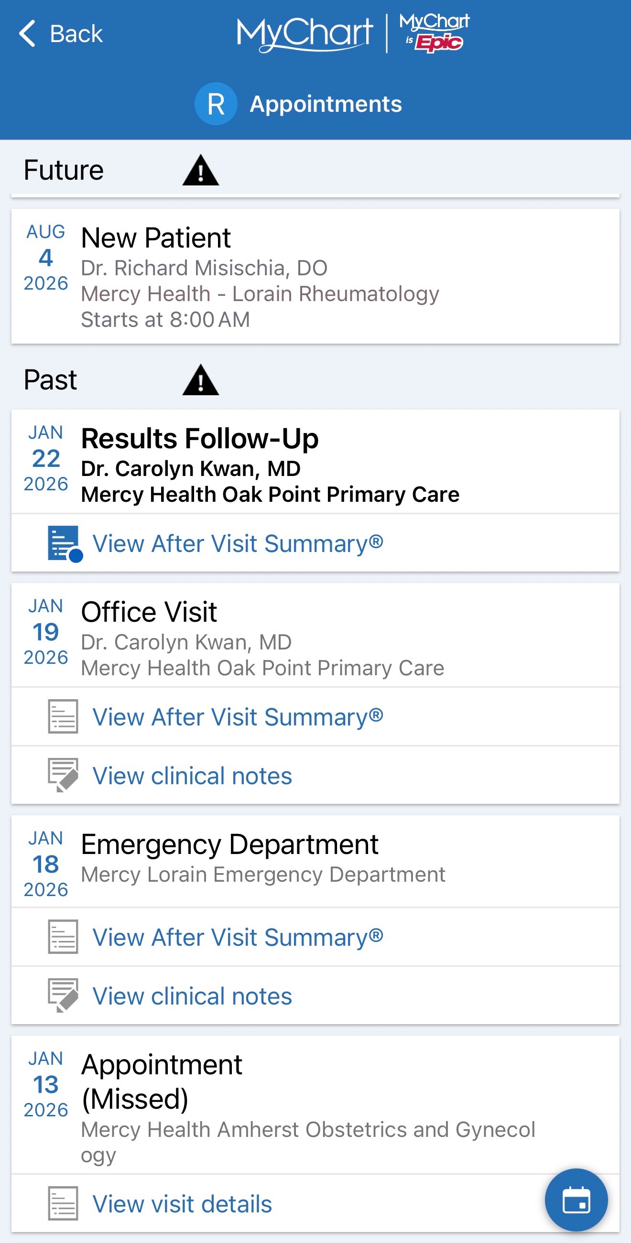Image resolution: width=631 pixels, height=1243 pixels.
Task: Tap the clinical notes icon for Emergency Department
Action: 63,995
